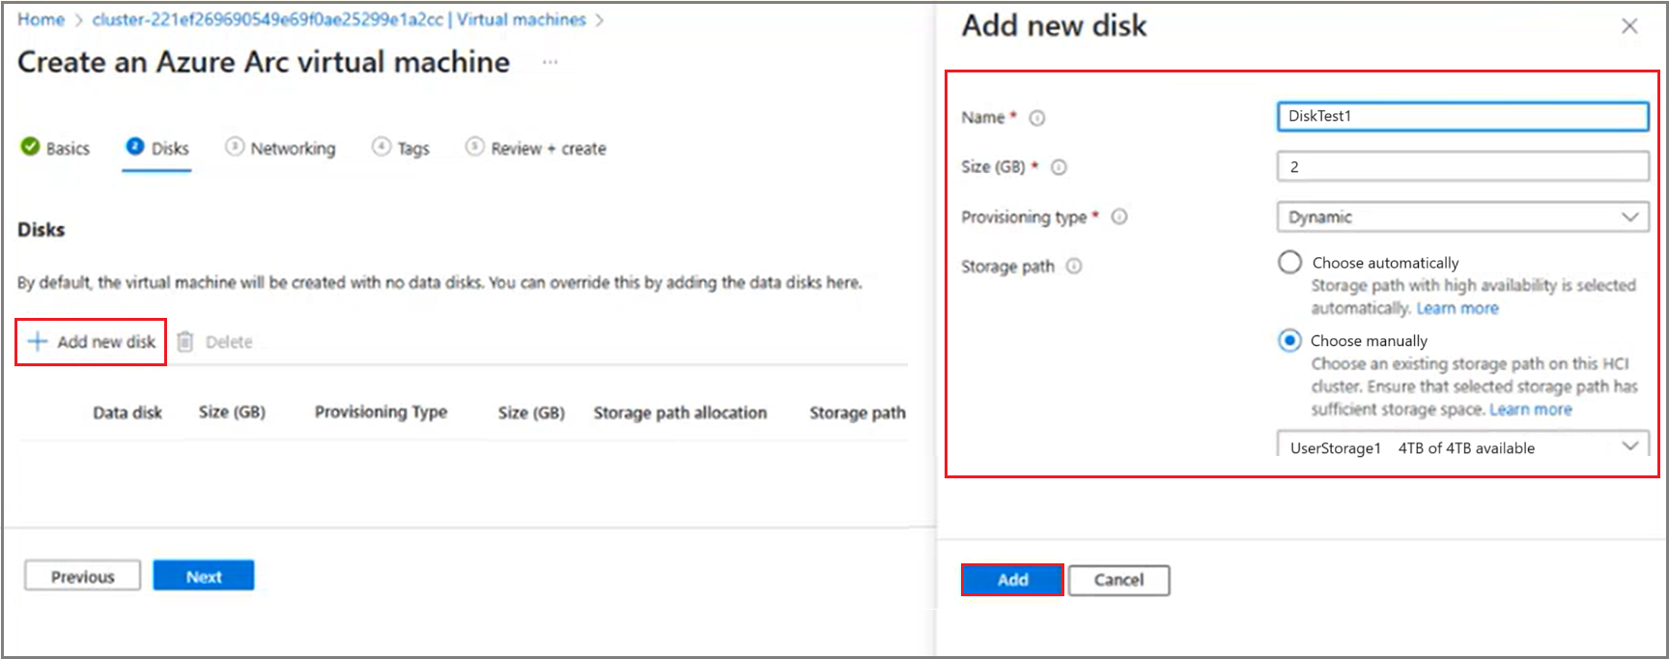Click the Add new disk button
1669x659 pixels.
tap(91, 342)
